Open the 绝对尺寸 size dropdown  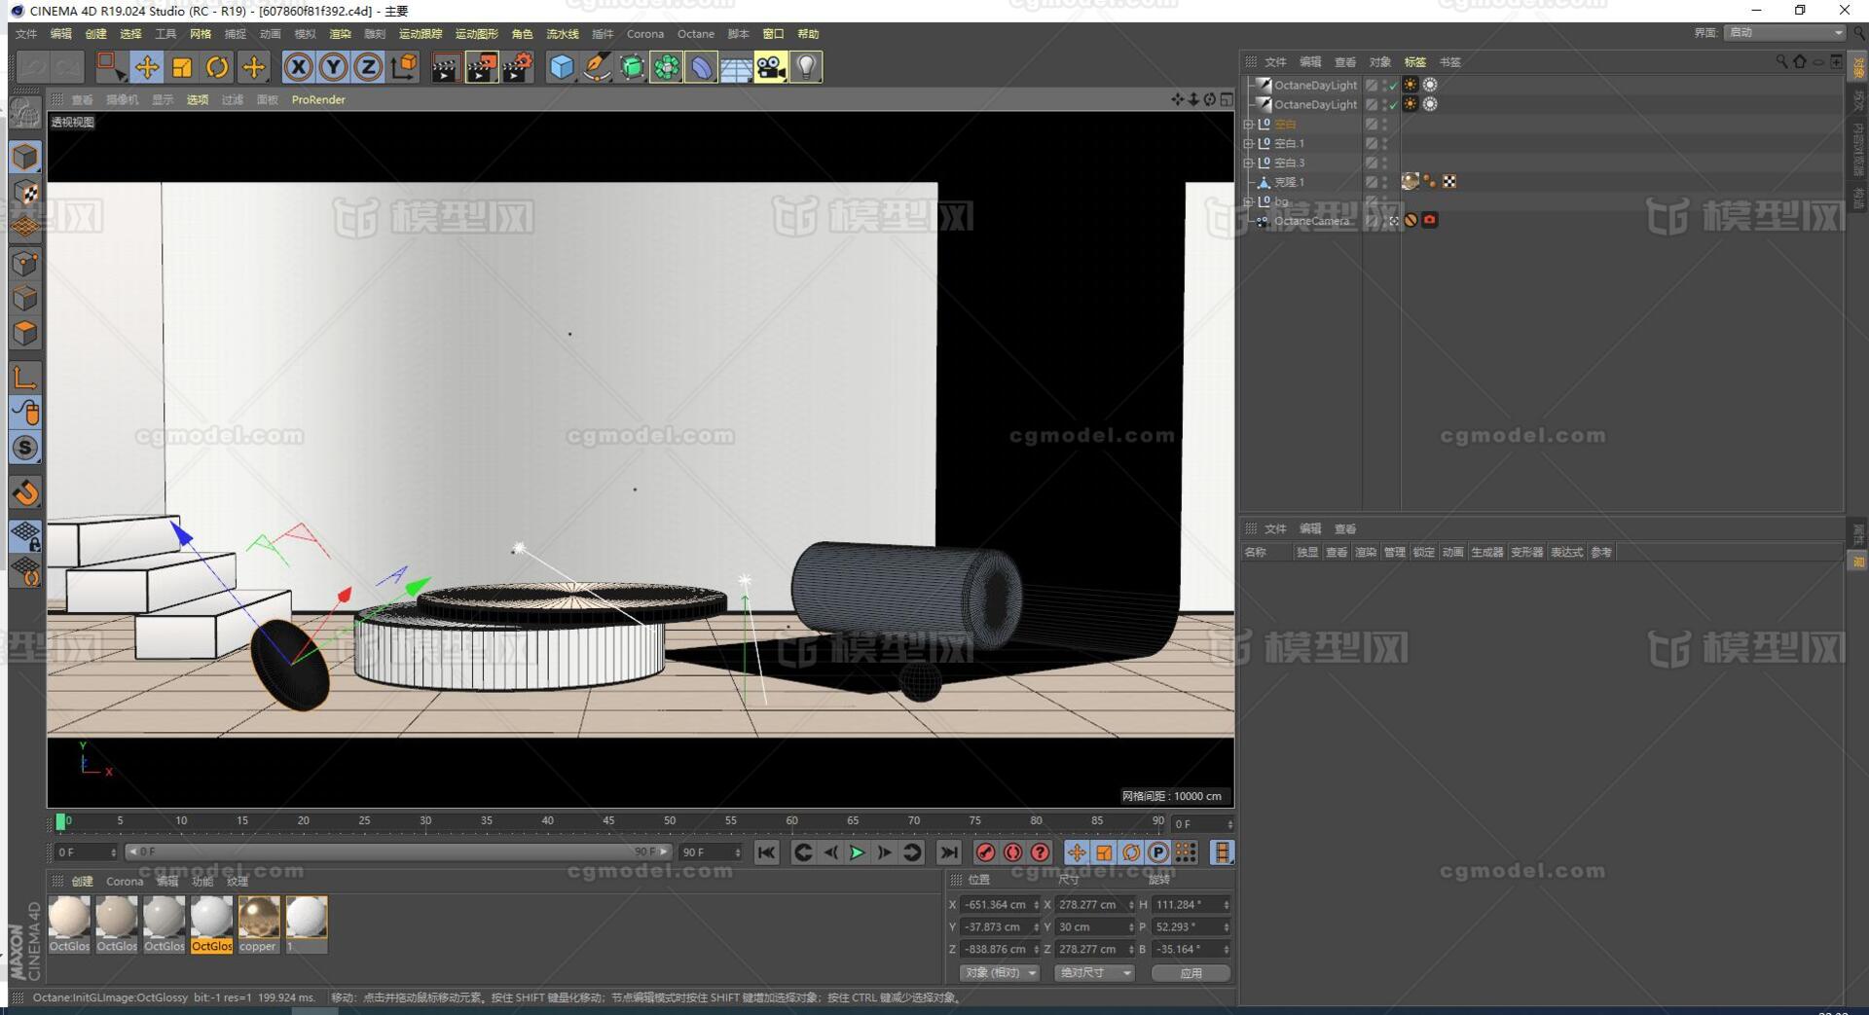pos(1095,973)
